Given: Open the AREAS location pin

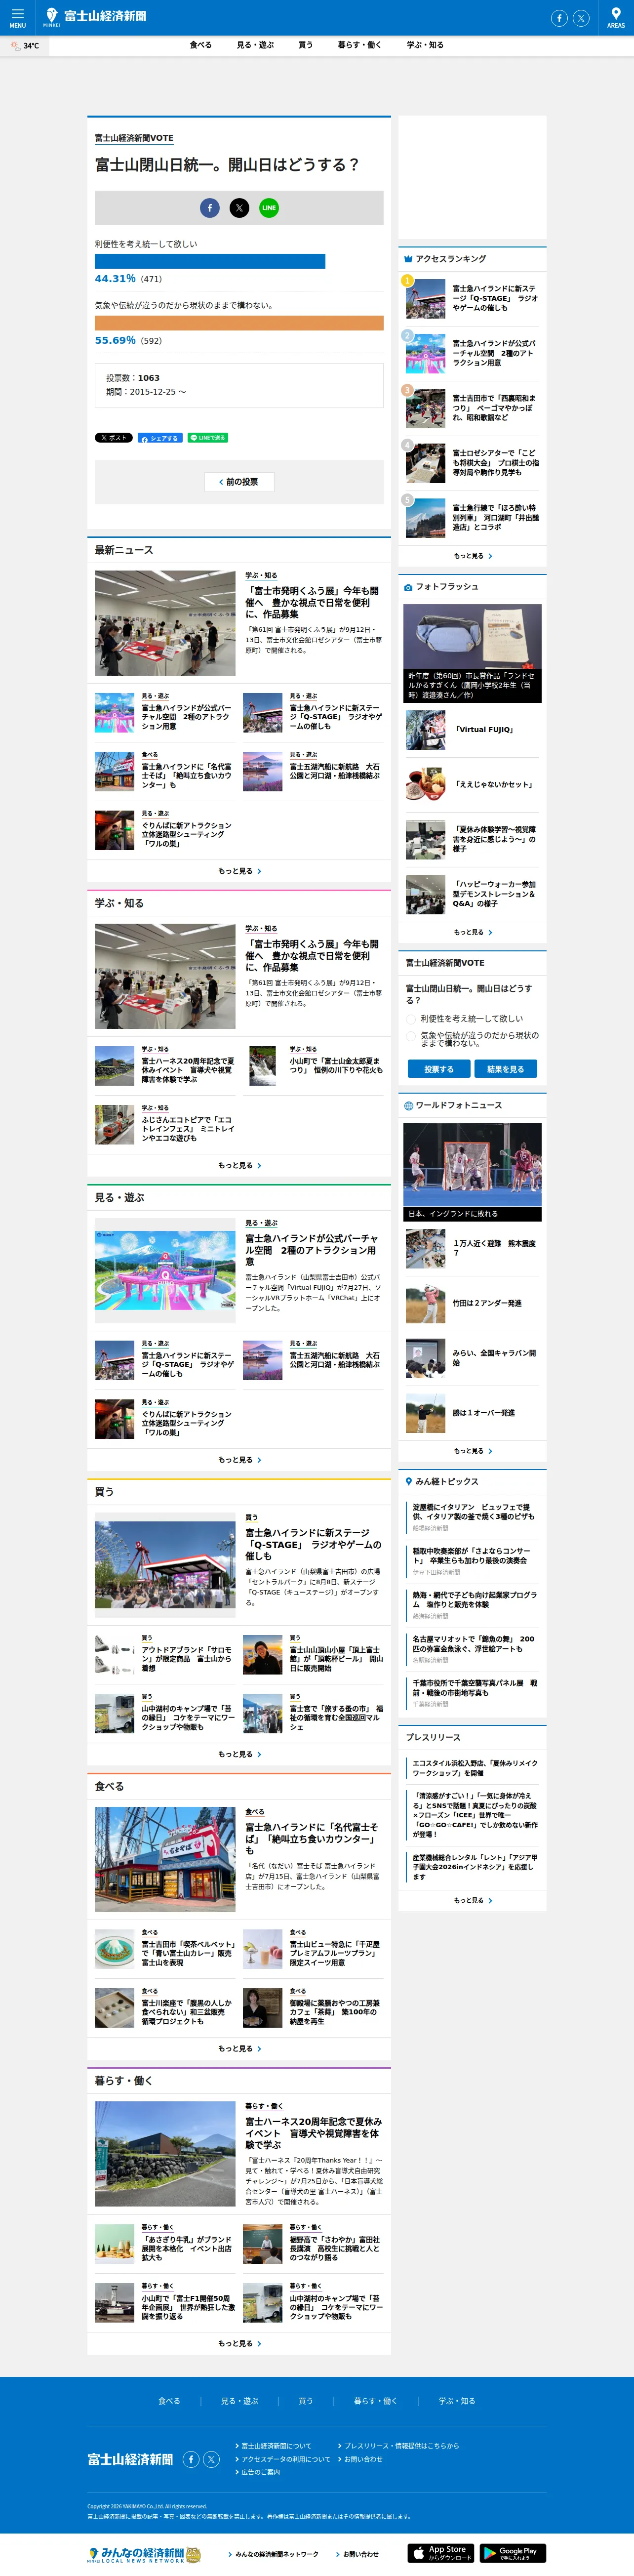Looking at the screenshot, I should [x=615, y=17].
